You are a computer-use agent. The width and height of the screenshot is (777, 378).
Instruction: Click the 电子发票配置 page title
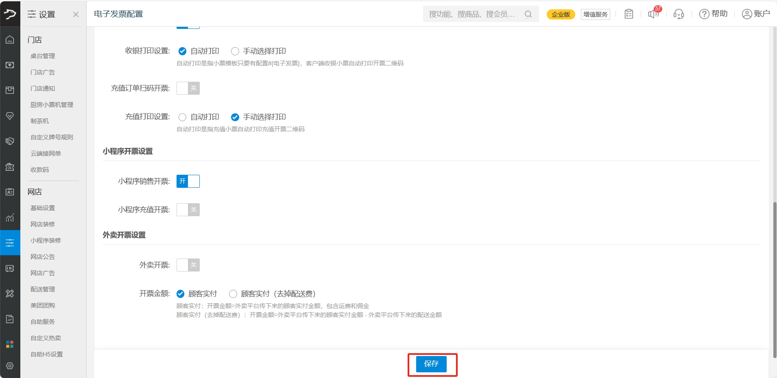click(x=118, y=14)
